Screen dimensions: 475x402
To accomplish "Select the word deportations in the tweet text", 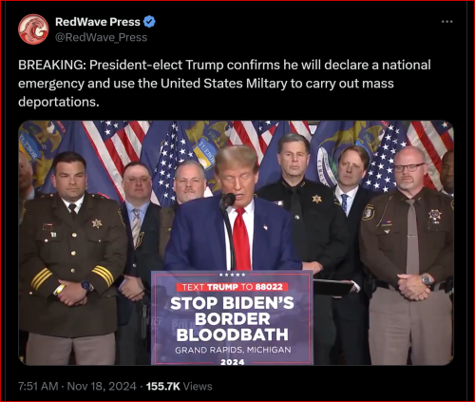I will (x=57, y=102).
